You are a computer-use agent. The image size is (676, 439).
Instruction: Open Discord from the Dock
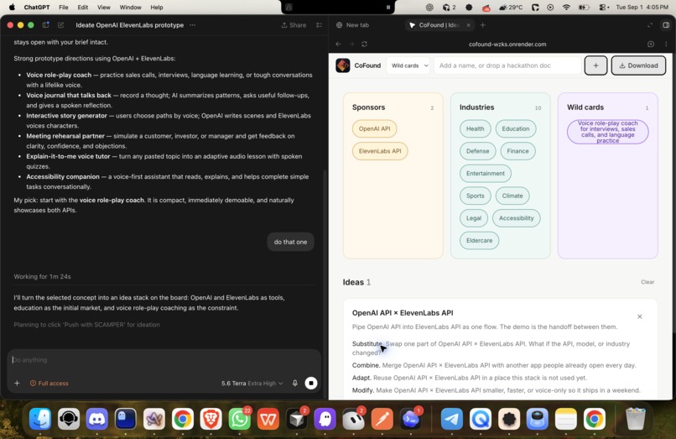97,419
